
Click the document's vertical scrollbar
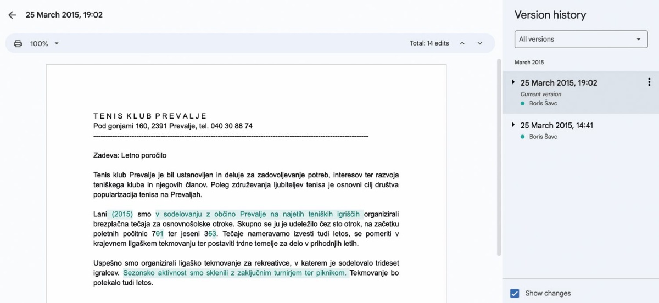click(x=499, y=156)
